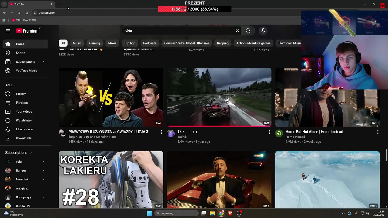Screen dimensions: 388x218
Task: Click the Home Instead channel avatar
Action: click(279, 133)
